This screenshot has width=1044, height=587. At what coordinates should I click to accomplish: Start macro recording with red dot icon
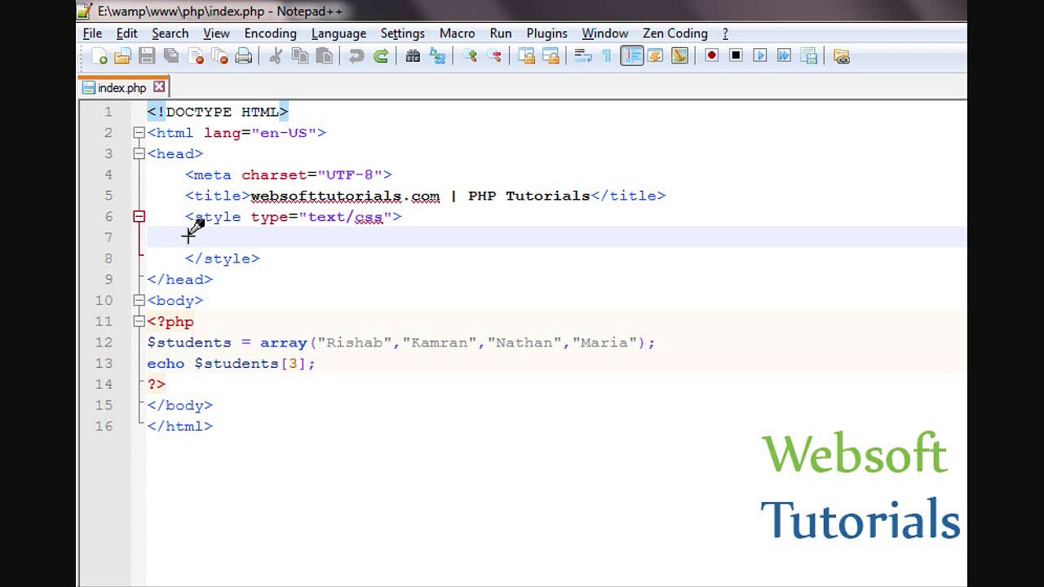pos(711,56)
